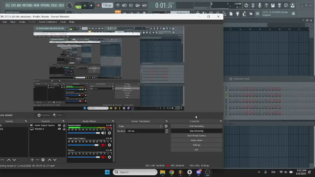Move scene up in Scenes panel
This screenshot has width=315, height=177.
(9, 160)
